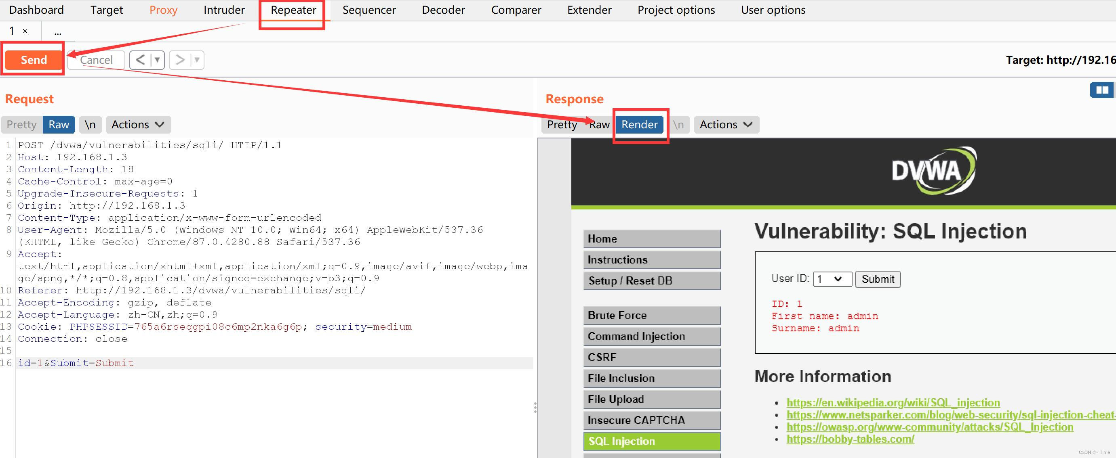Open the bobby-tables.com link
1116x458 pixels.
tap(850, 439)
